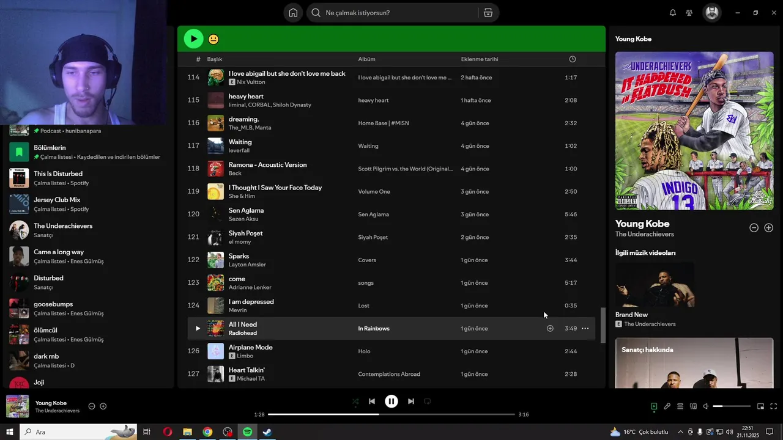Select the Sparks by Layton Amsler track
This screenshot has height=440, width=783.
(391, 260)
